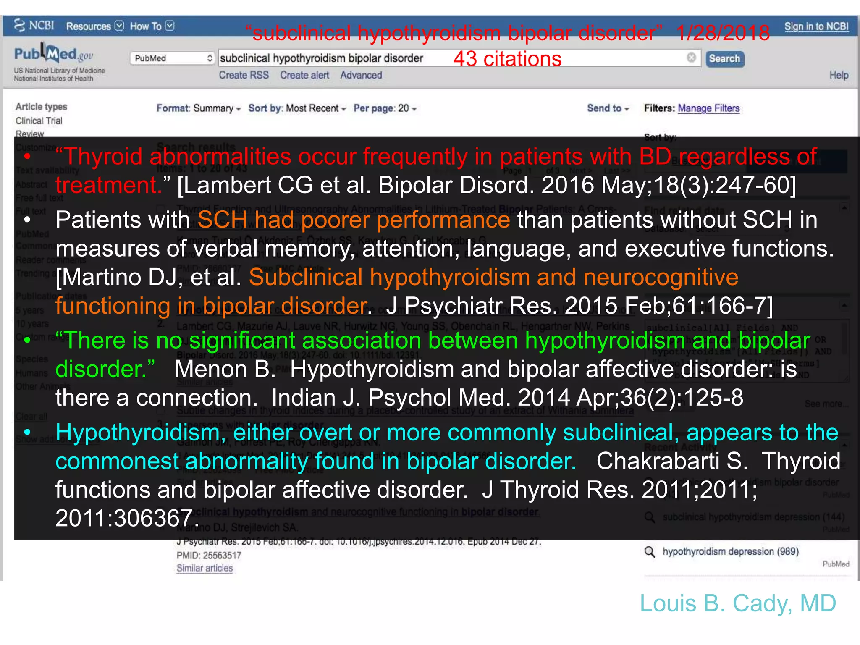
Task: Click the search query input field
Action: (459, 58)
